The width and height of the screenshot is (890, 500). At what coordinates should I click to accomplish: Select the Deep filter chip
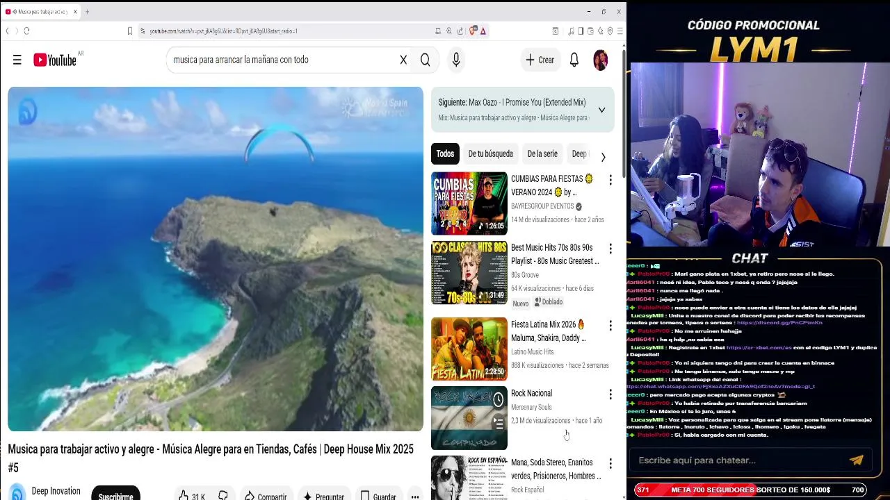(578, 154)
